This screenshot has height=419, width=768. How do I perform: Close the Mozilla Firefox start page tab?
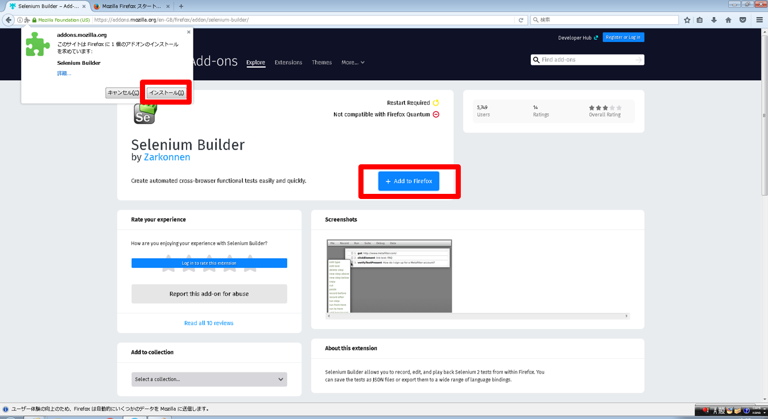coord(168,6)
